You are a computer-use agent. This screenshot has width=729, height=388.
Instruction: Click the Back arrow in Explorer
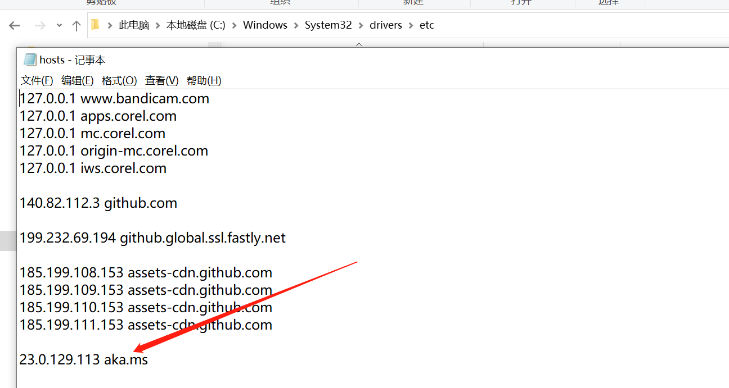click(x=15, y=25)
